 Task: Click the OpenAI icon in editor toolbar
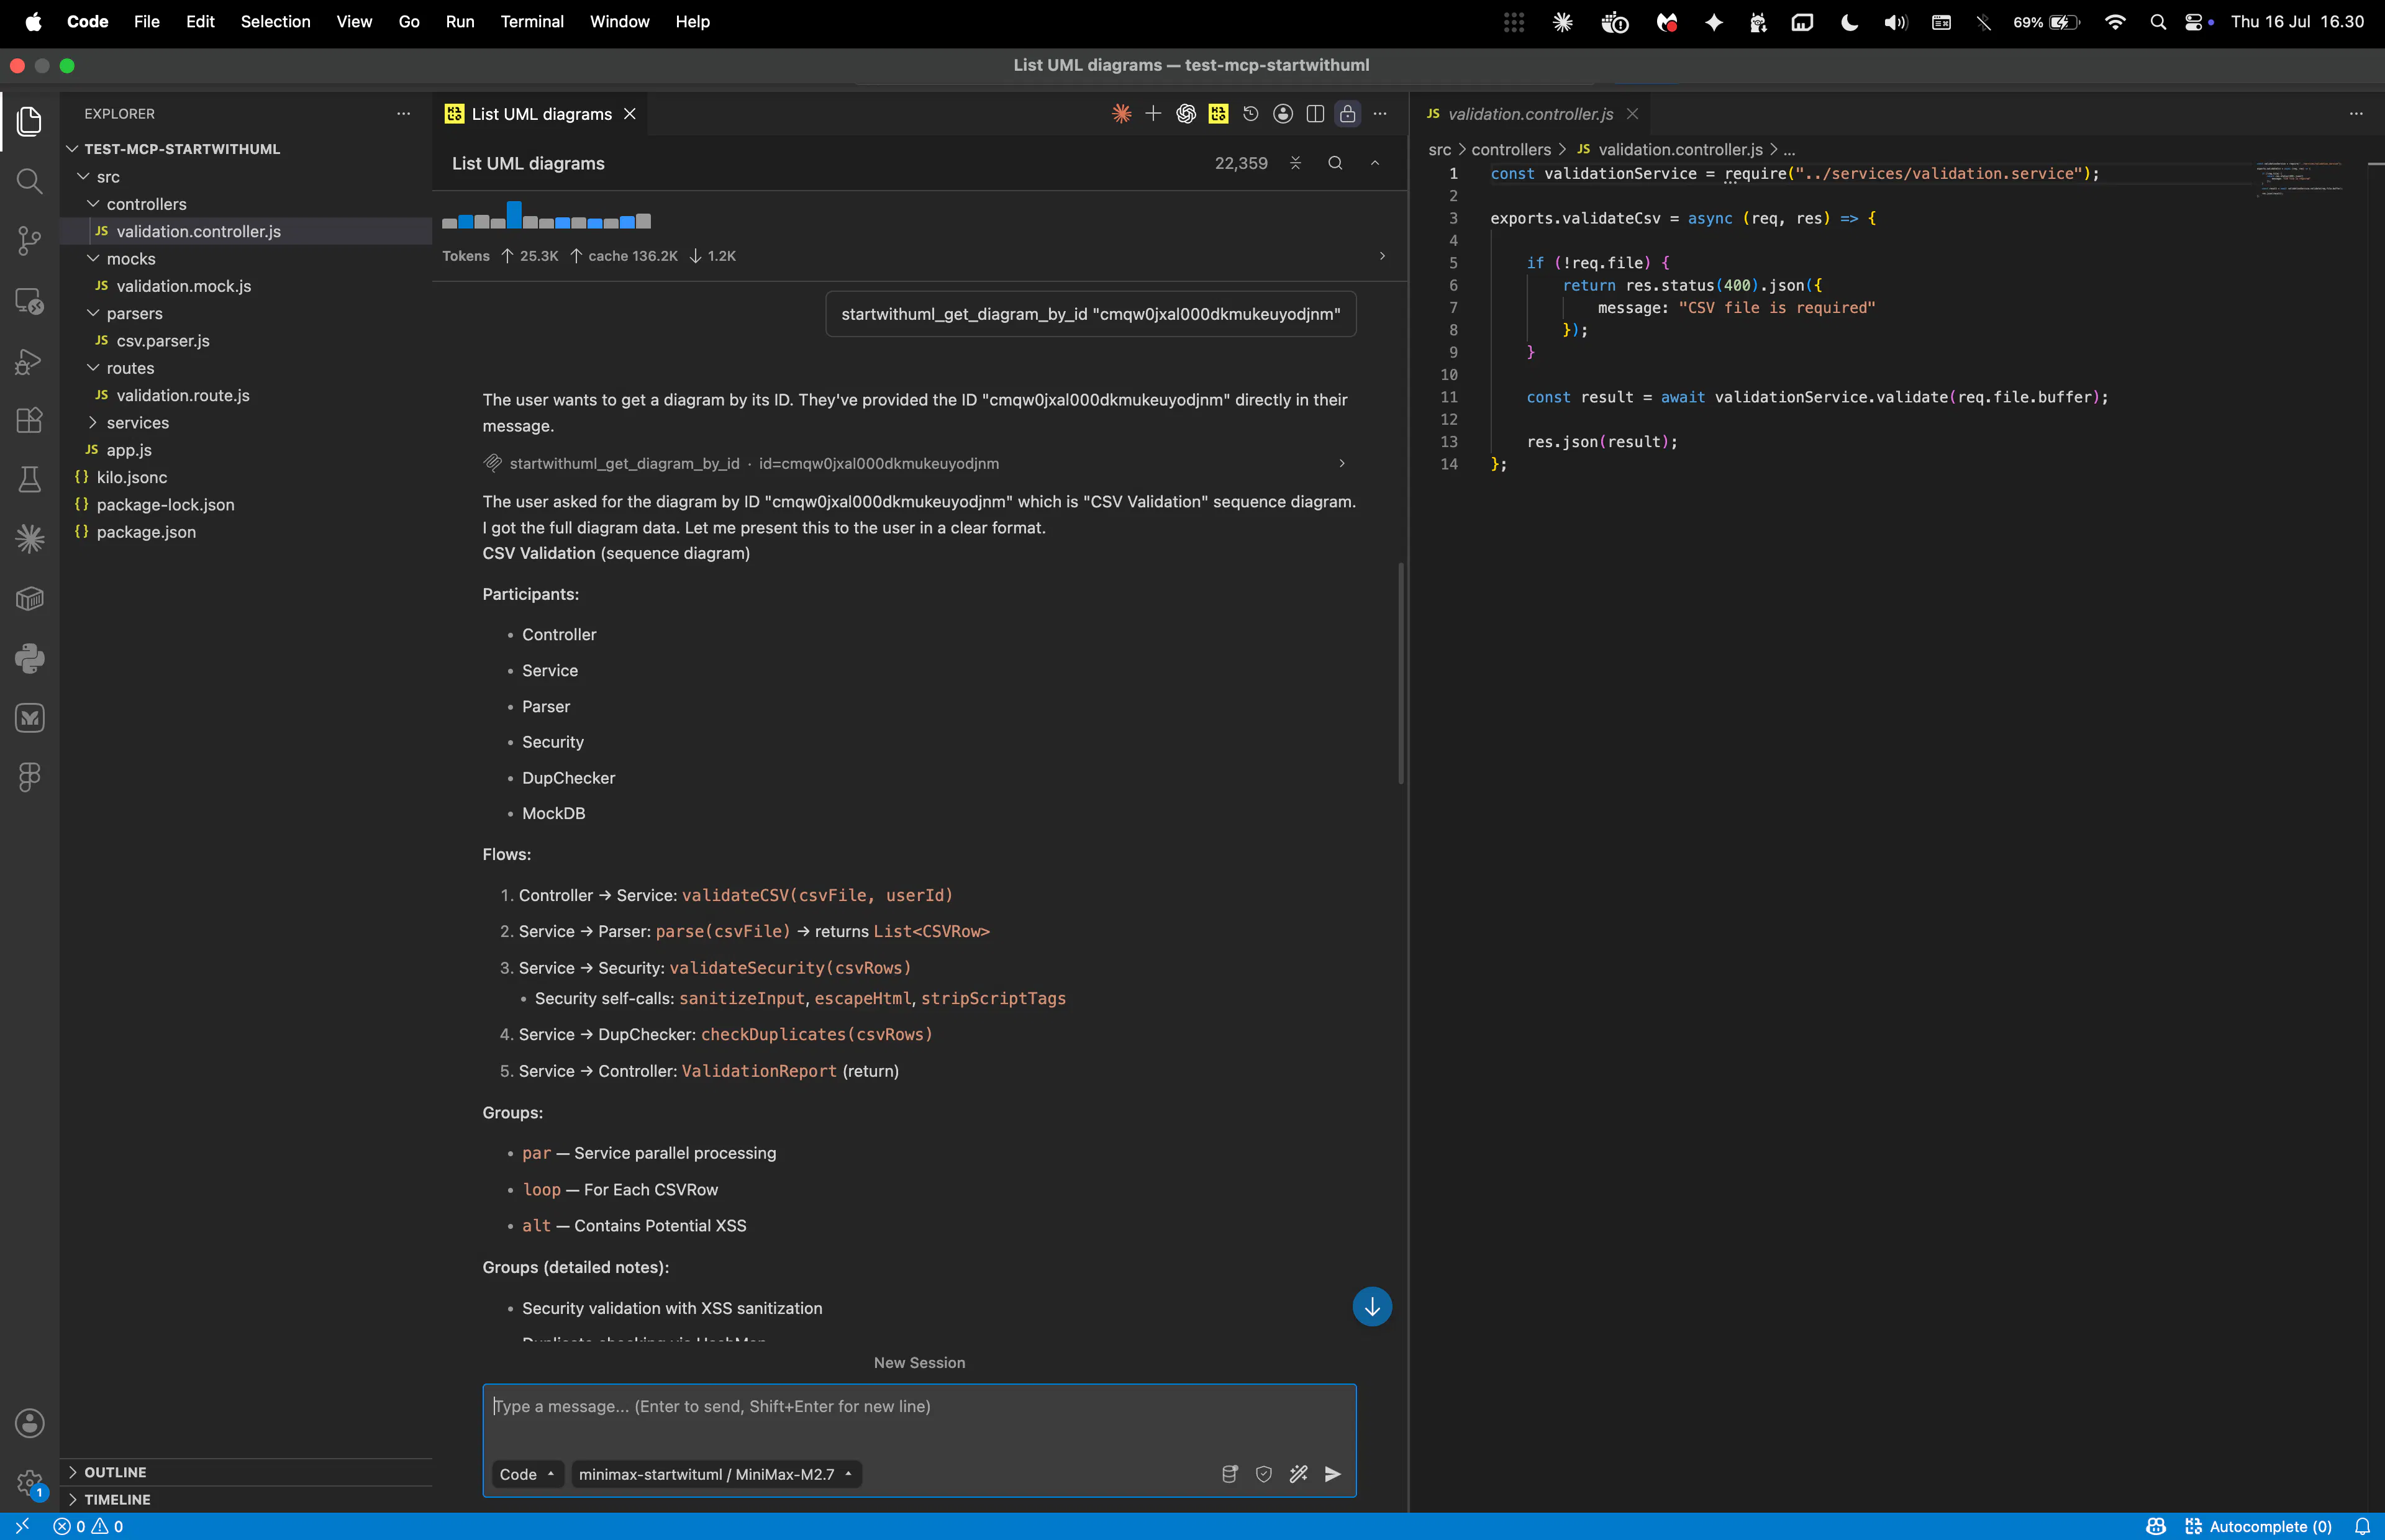tap(1186, 114)
